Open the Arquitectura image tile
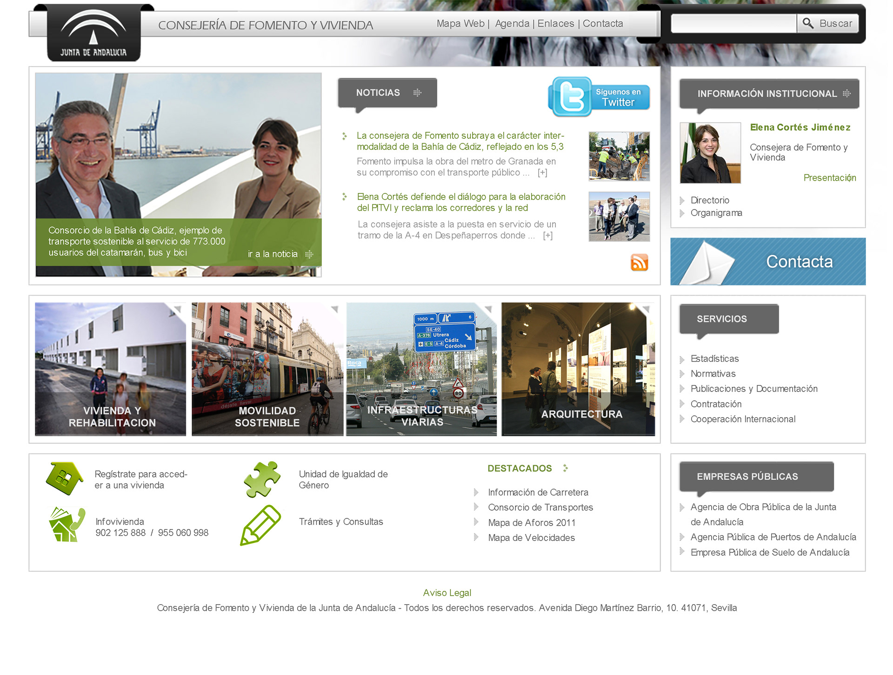893x675 pixels. (x=578, y=369)
